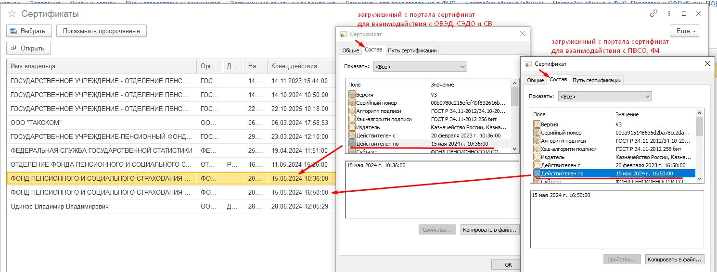Click Действителен с icon in right dialog
Image resolution: width=717 pixels, height=272 pixels.
(537, 165)
